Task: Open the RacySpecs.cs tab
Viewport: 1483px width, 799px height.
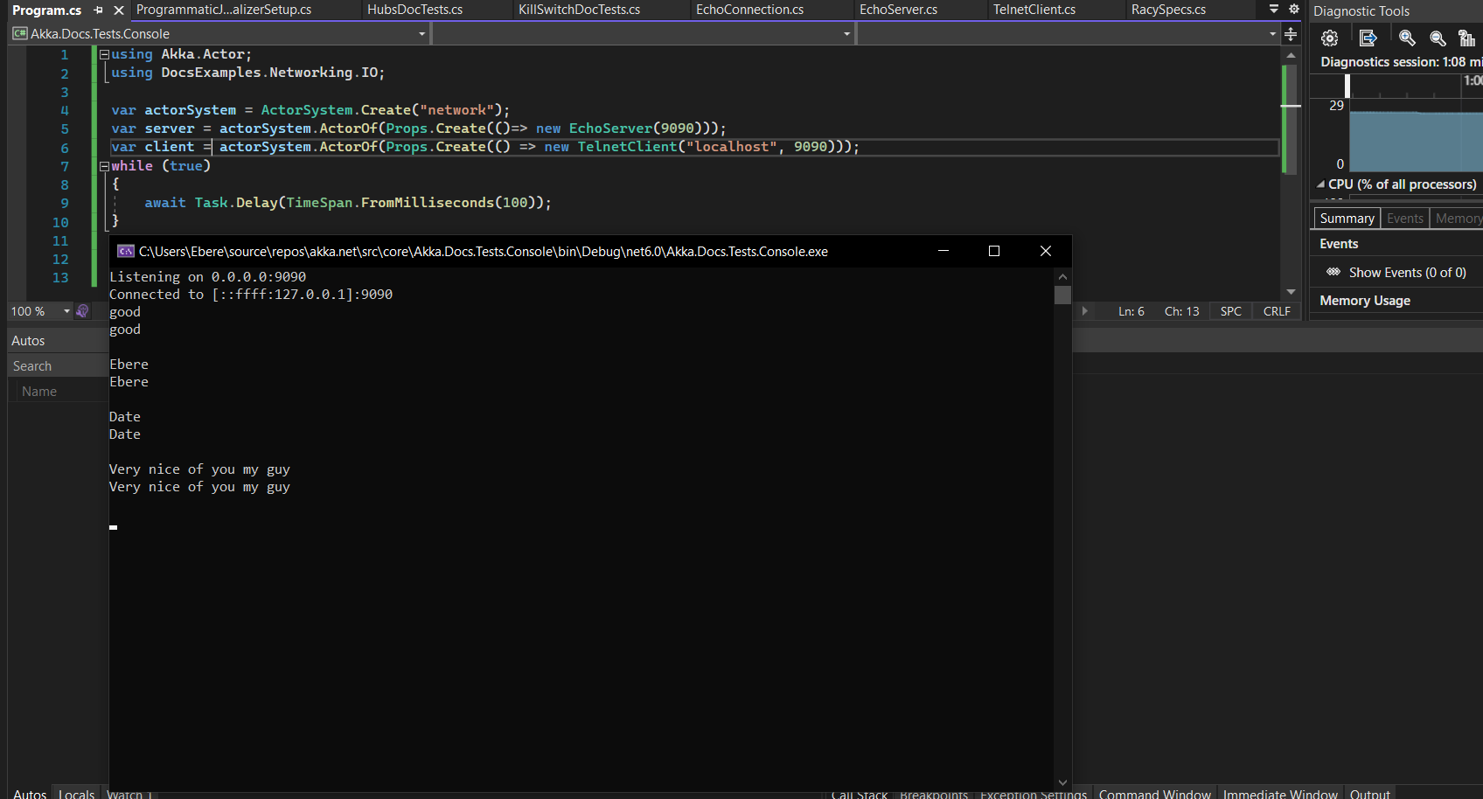Action: click(x=1168, y=10)
